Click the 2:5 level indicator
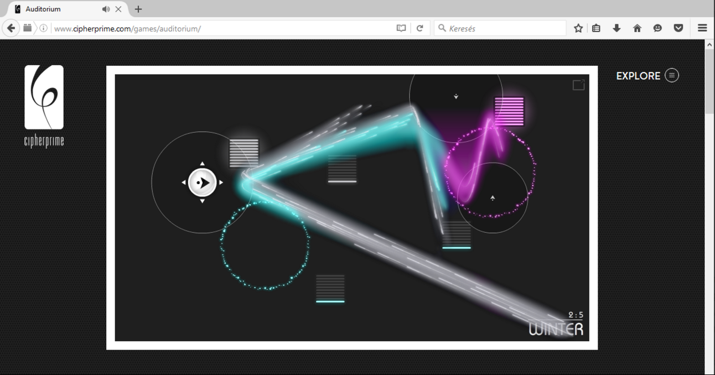Viewport: 715px width, 375px height. [576, 315]
